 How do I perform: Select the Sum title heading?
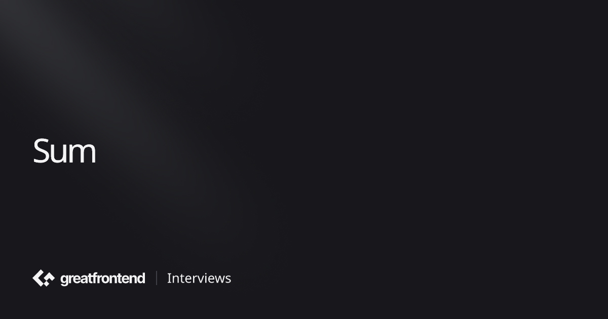coord(64,151)
